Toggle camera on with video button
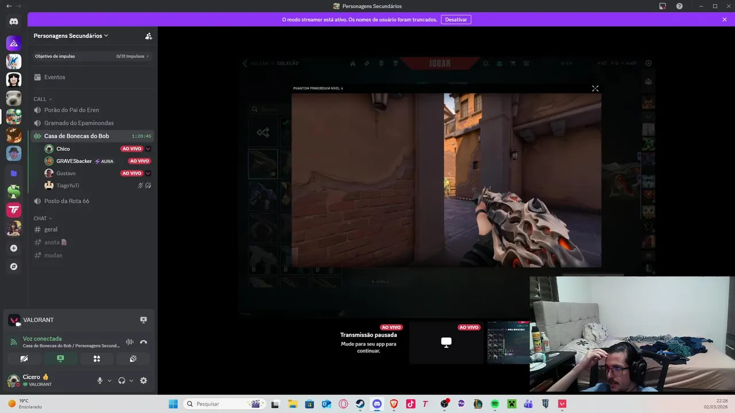This screenshot has height=413, width=735. pos(24,359)
